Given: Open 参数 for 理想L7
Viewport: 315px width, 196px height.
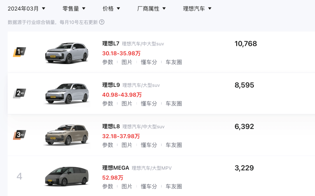Looking at the screenshot, I should pyautogui.click(x=108, y=62).
